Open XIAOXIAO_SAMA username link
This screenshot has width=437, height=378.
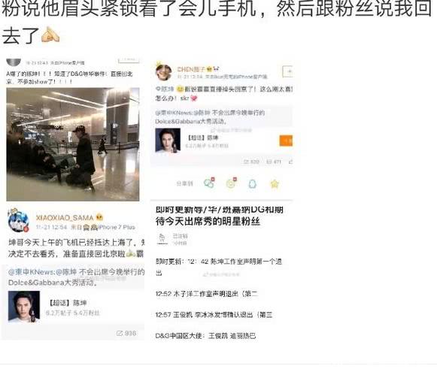pyautogui.click(x=65, y=217)
